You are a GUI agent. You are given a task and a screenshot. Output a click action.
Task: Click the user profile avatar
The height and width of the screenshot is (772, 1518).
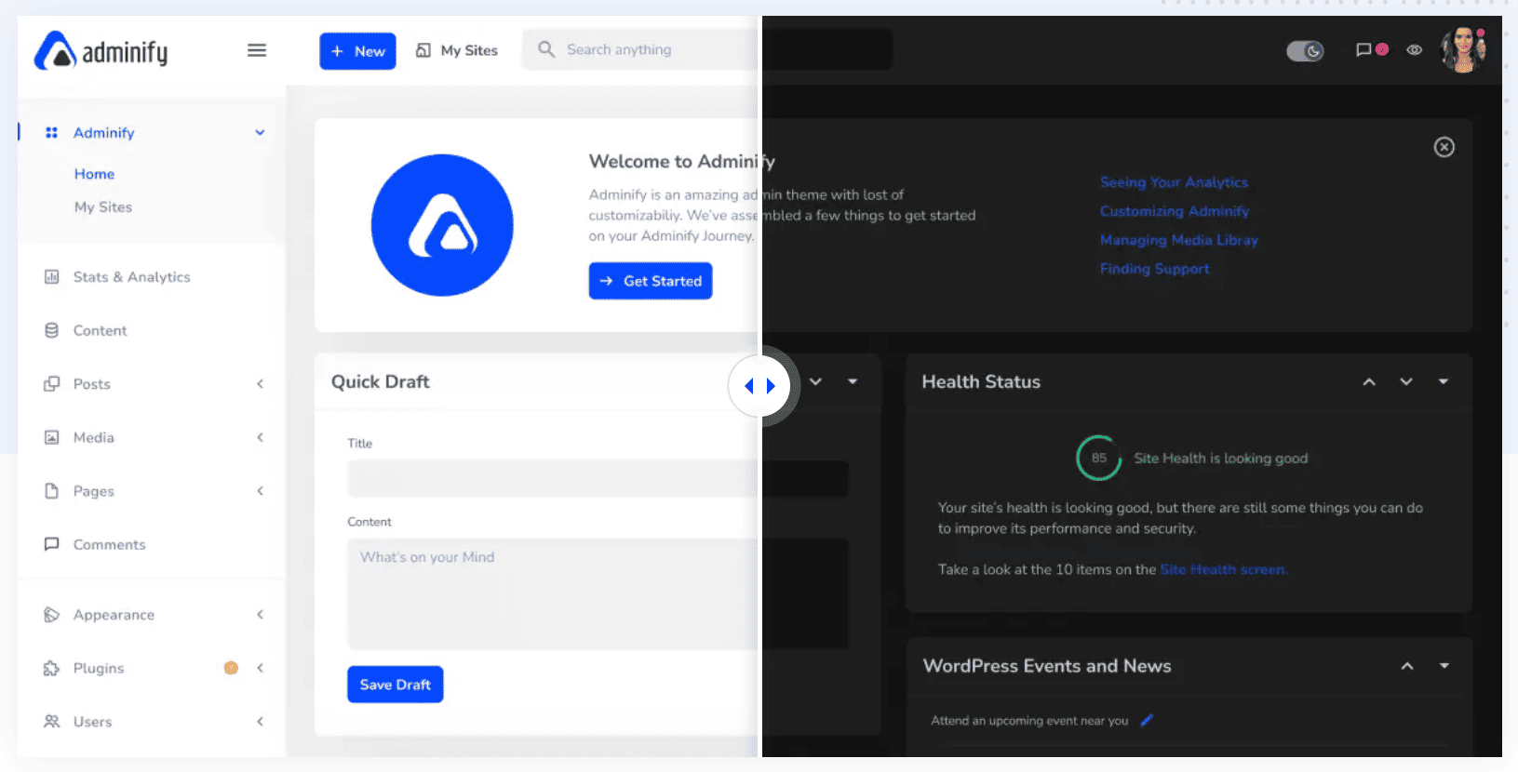point(1462,50)
